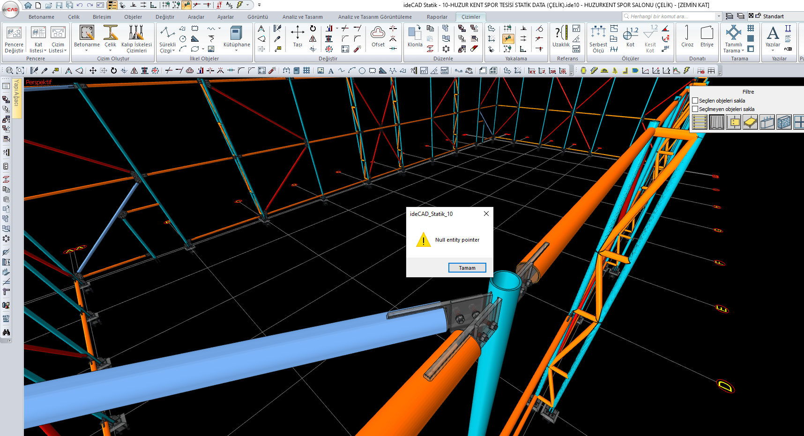Save the project using the floppy disk icon
The width and height of the screenshot is (804, 436).
point(59,5)
